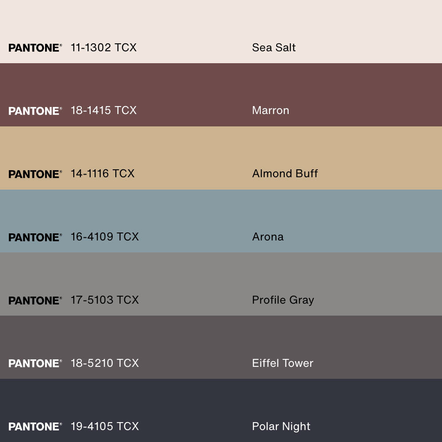This screenshot has height=442, width=442.
Task: Select the Profile Gray name label
Action: (x=283, y=300)
